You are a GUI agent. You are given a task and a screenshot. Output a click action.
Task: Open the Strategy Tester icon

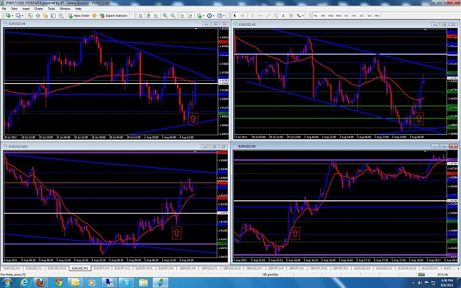(x=61, y=15)
